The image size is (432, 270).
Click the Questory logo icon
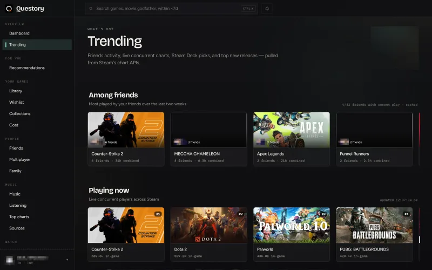click(x=9, y=9)
